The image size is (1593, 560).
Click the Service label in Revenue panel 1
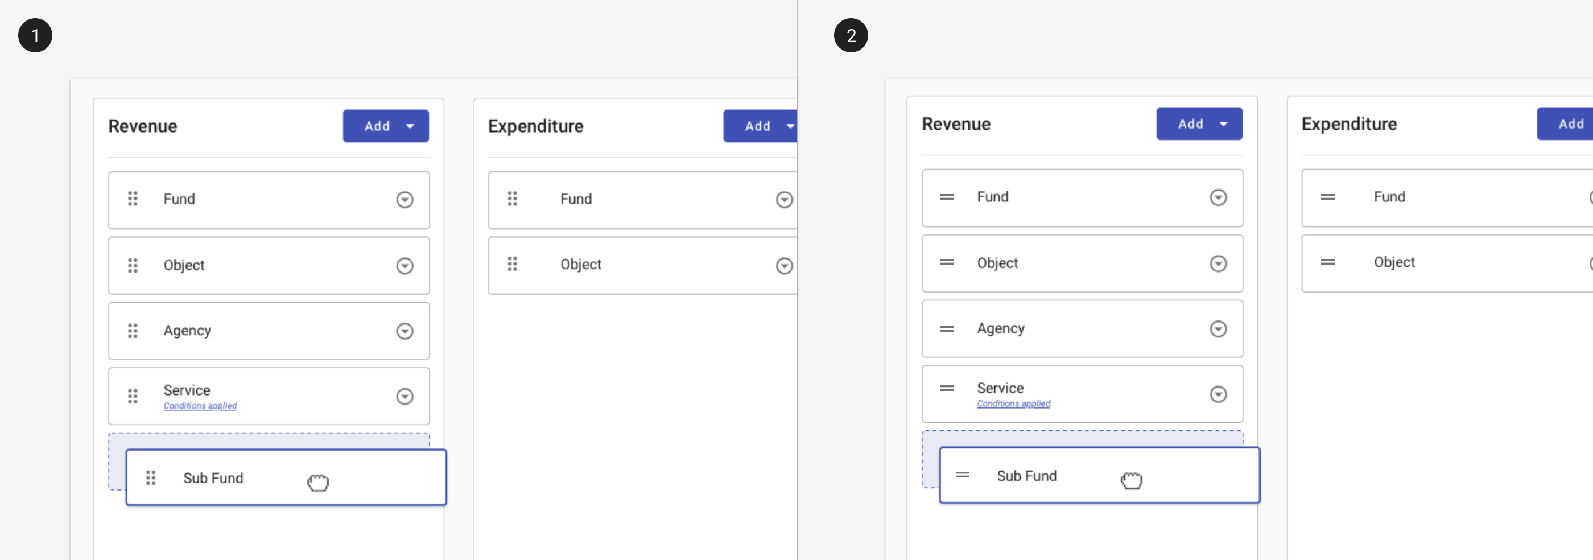(187, 390)
